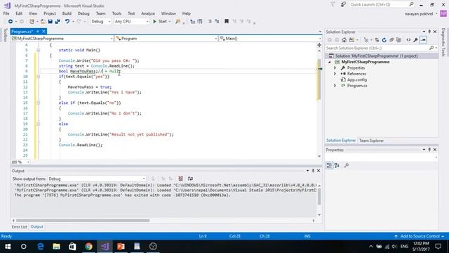Viewport: 449px width, 253px height.
Task: Click Collapse All icon in Solution Explorer
Action: (391, 40)
